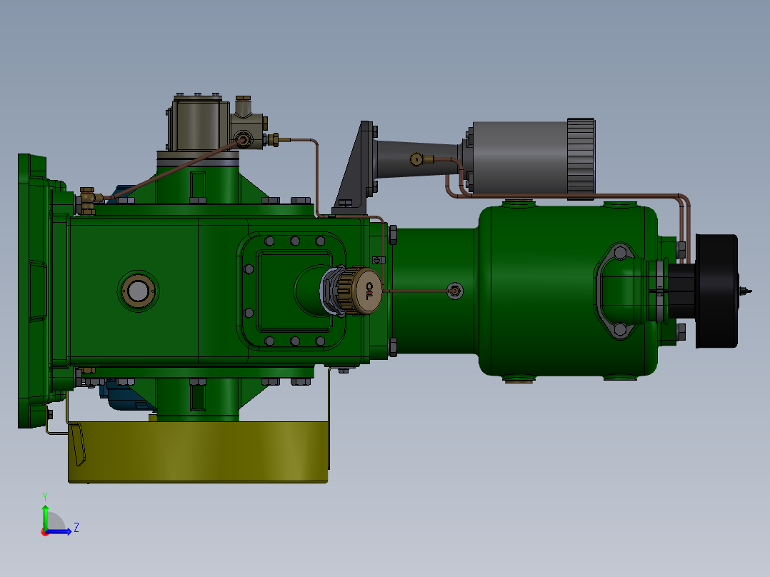Viewport: 770px width, 577px height.
Task: Select the olive valve block on top
Action: (x=199, y=123)
